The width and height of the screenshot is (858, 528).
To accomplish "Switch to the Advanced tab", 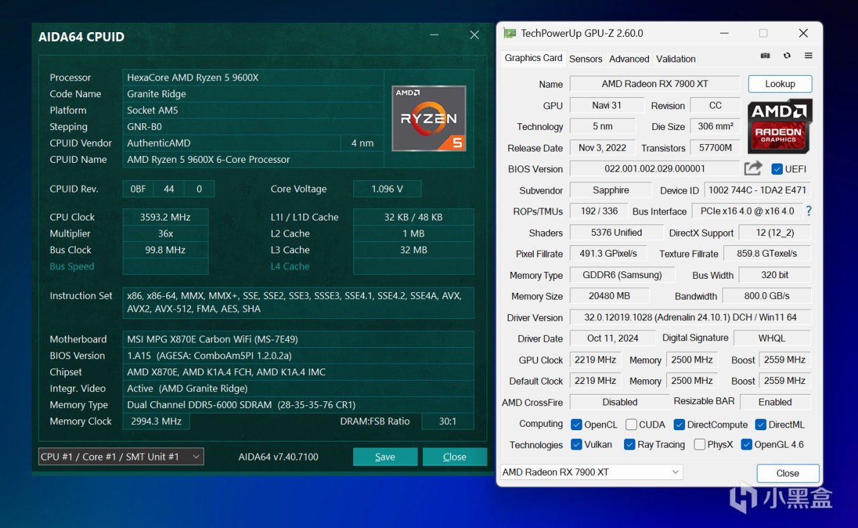I will pyautogui.click(x=629, y=59).
